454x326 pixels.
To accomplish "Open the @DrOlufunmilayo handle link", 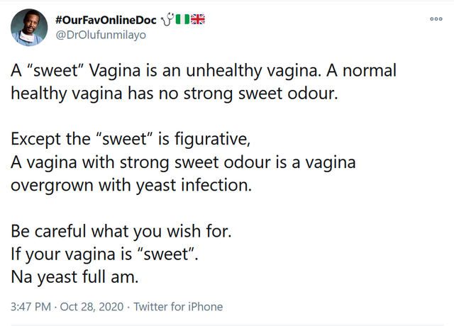I will (x=101, y=35).
